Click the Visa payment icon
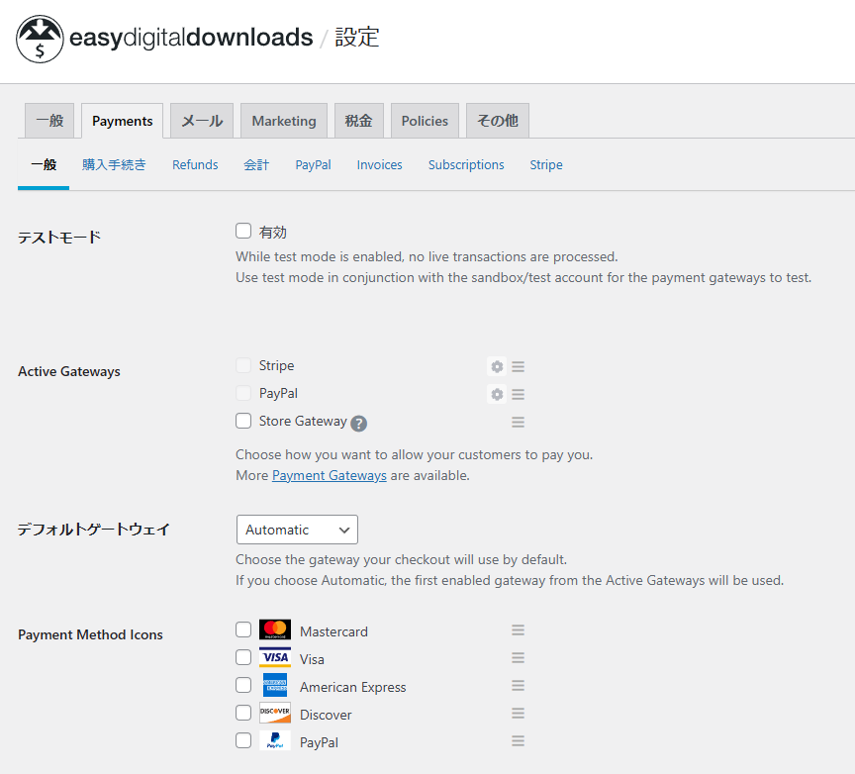 [x=274, y=657]
